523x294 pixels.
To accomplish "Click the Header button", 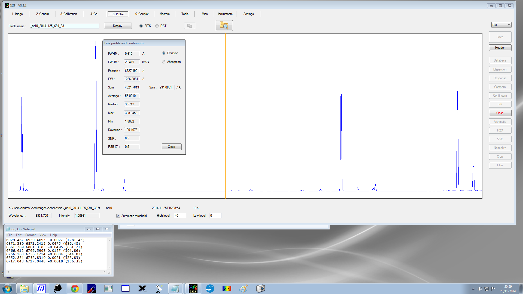I will click(500, 48).
